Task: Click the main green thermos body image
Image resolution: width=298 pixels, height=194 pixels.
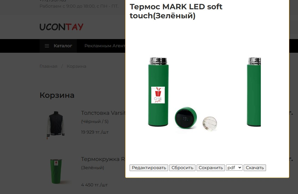Action: pos(158,92)
